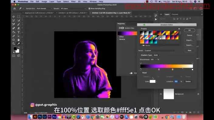Enable the Reverse checkbox

(x=118, y=39)
